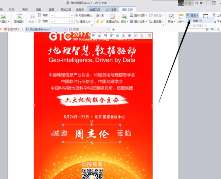
Task: Click the decrease brightness sun icon
Action: (102, 22)
